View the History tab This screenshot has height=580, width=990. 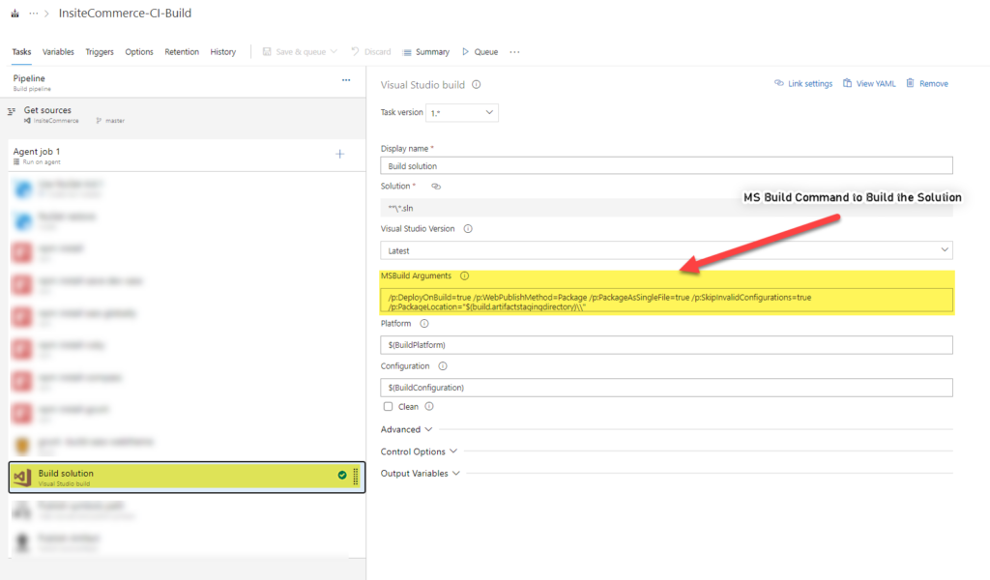[223, 52]
